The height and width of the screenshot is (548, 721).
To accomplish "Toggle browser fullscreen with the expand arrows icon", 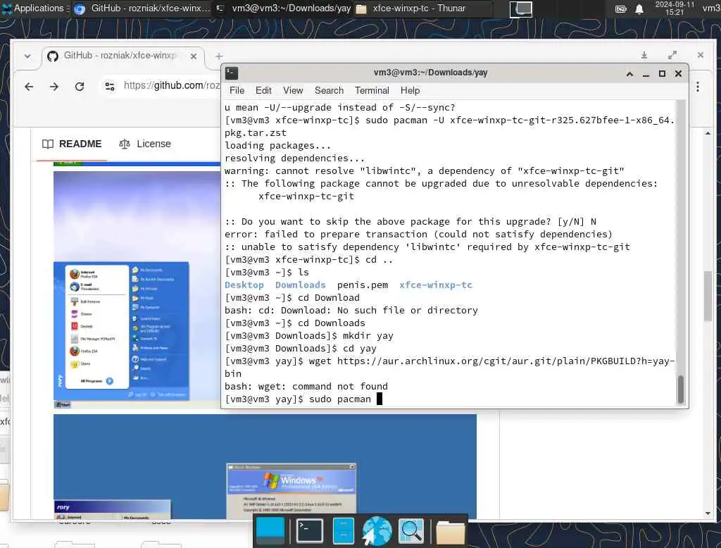I will [672, 55].
